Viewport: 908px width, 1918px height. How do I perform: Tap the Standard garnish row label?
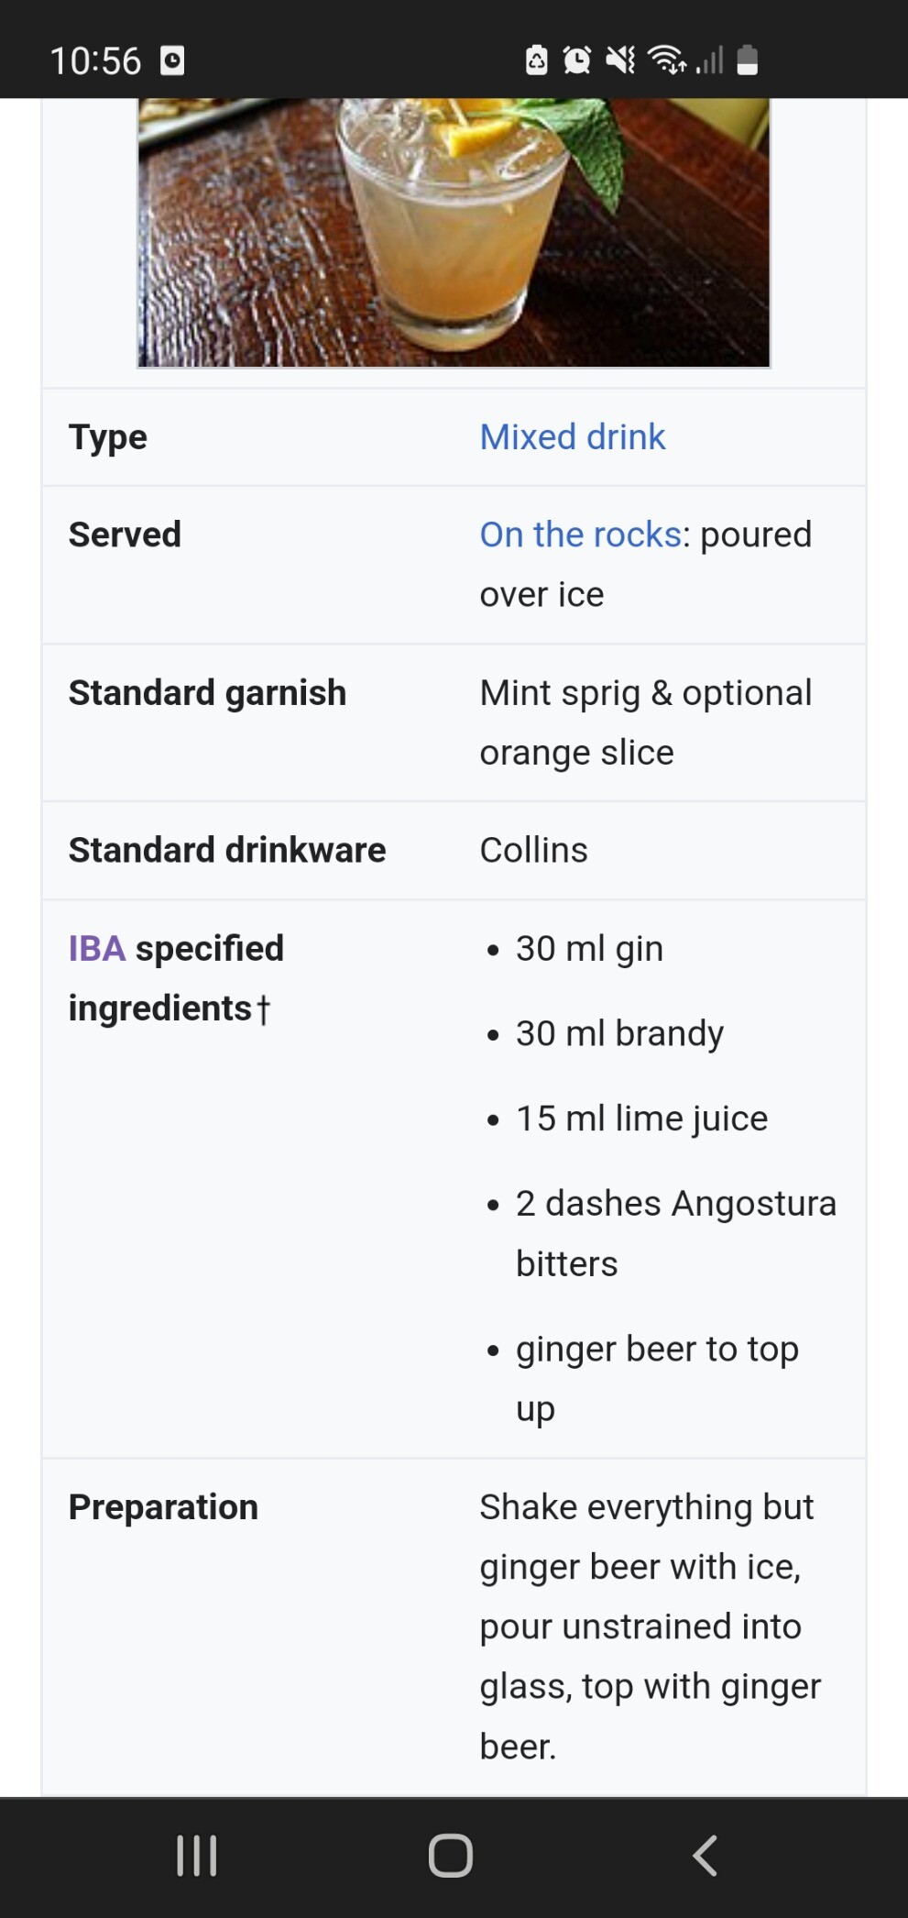tap(207, 692)
